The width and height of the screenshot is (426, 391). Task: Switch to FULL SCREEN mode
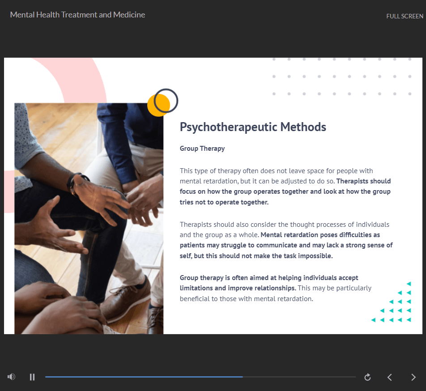405,16
